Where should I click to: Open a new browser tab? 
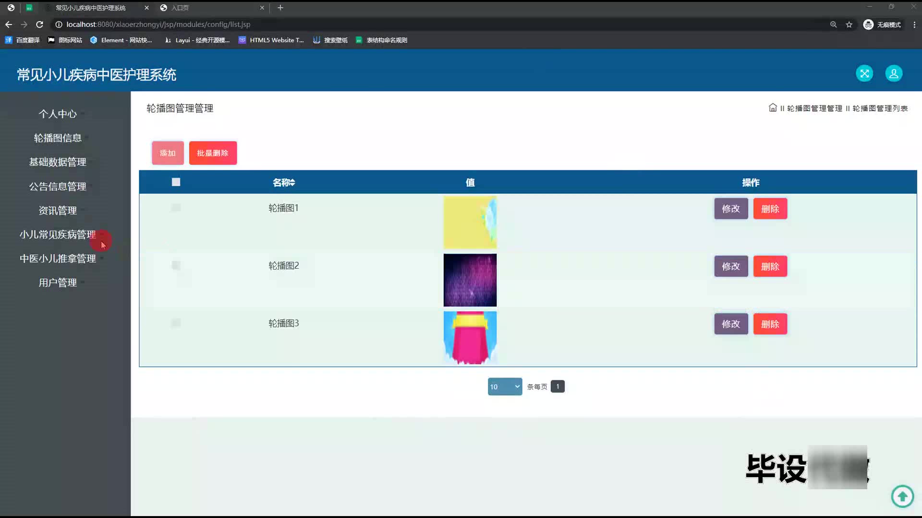tap(280, 8)
